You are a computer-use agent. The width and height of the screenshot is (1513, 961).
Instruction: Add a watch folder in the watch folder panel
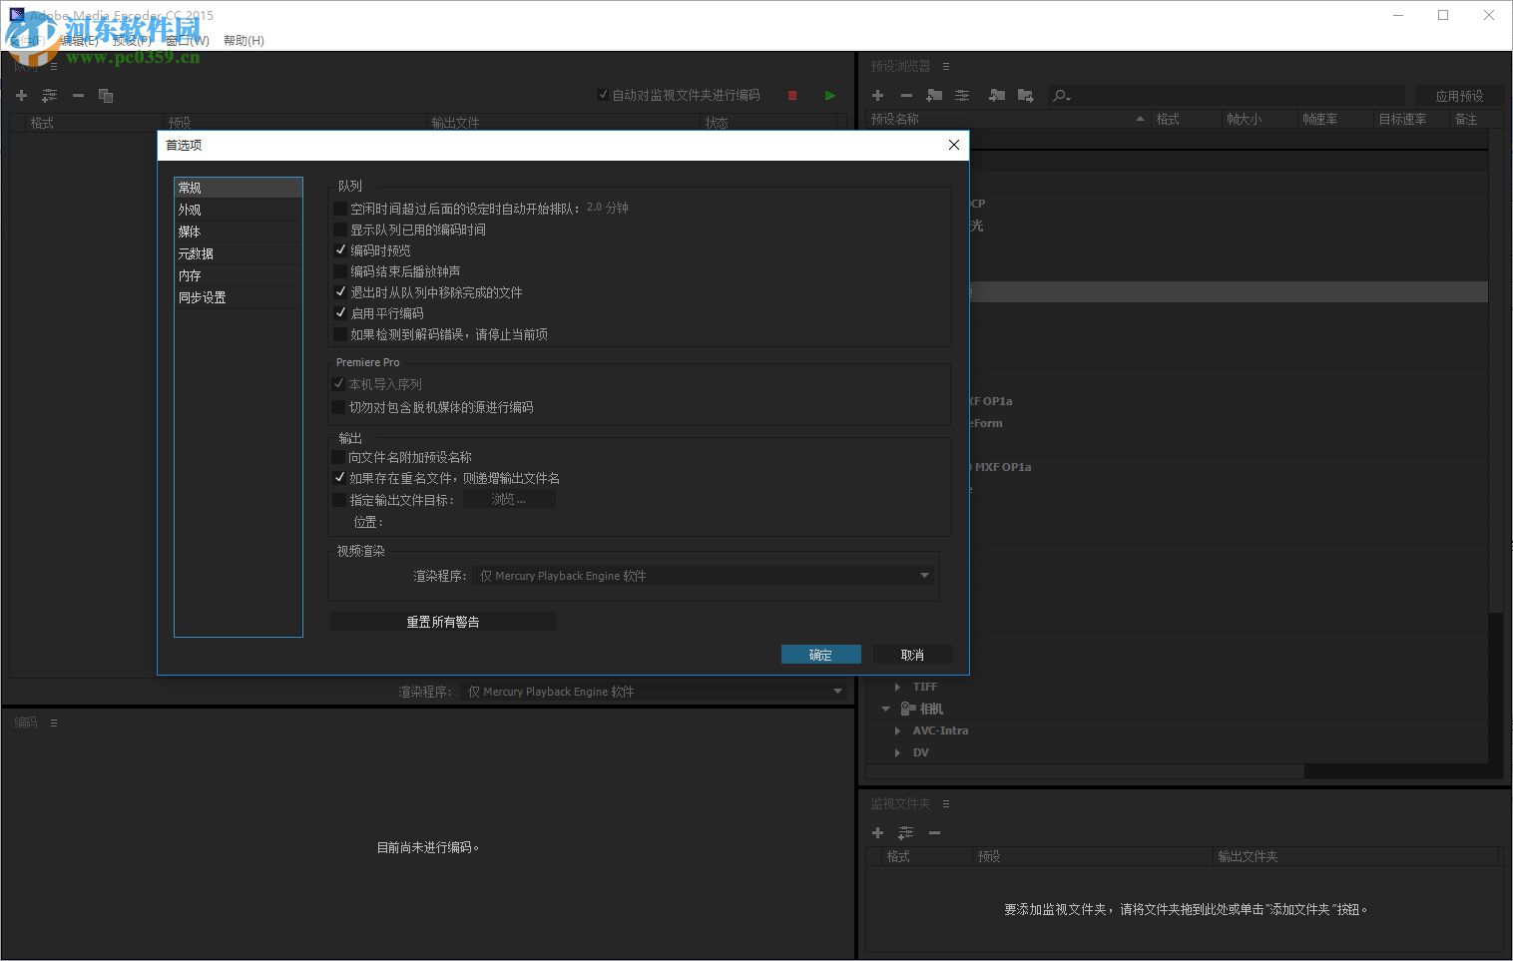point(876,832)
